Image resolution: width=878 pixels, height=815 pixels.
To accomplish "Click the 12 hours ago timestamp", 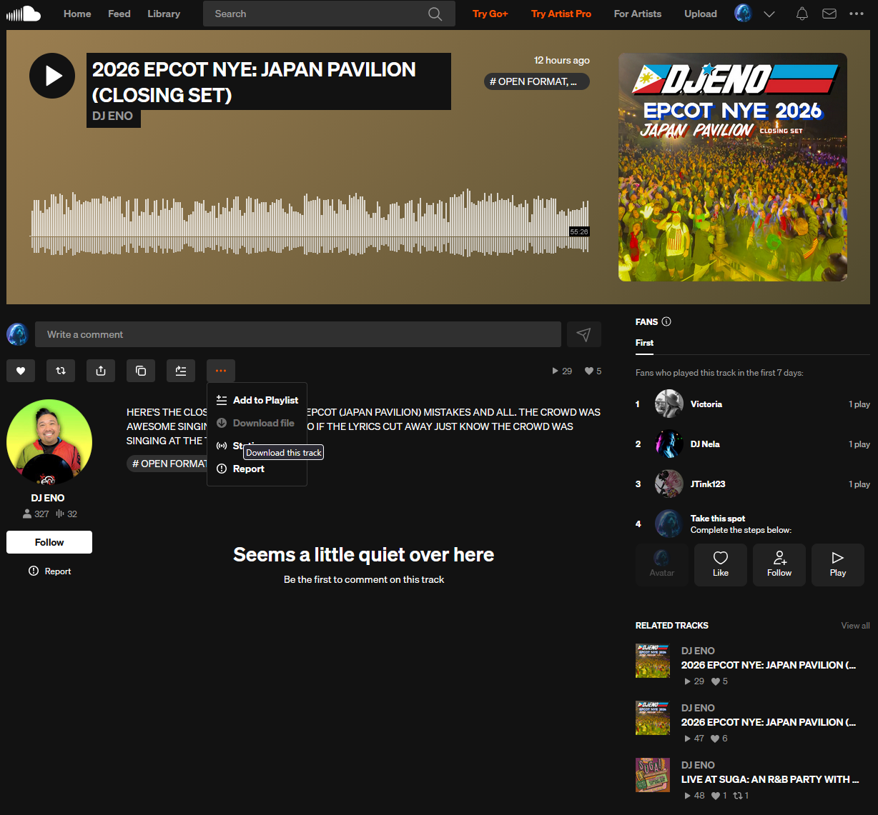I will (x=562, y=60).
